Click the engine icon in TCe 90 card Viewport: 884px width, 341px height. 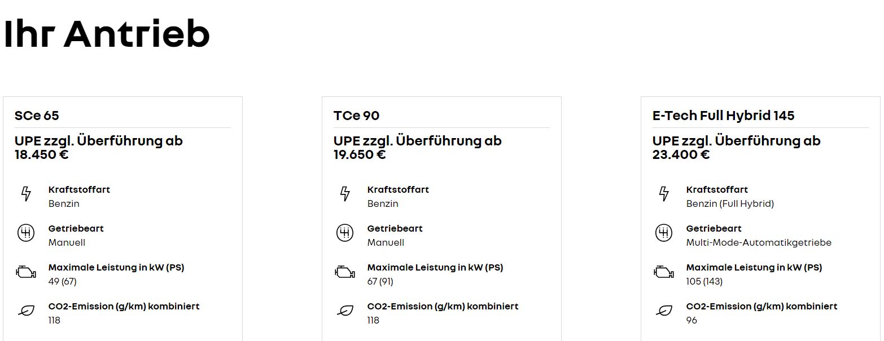coord(345,272)
